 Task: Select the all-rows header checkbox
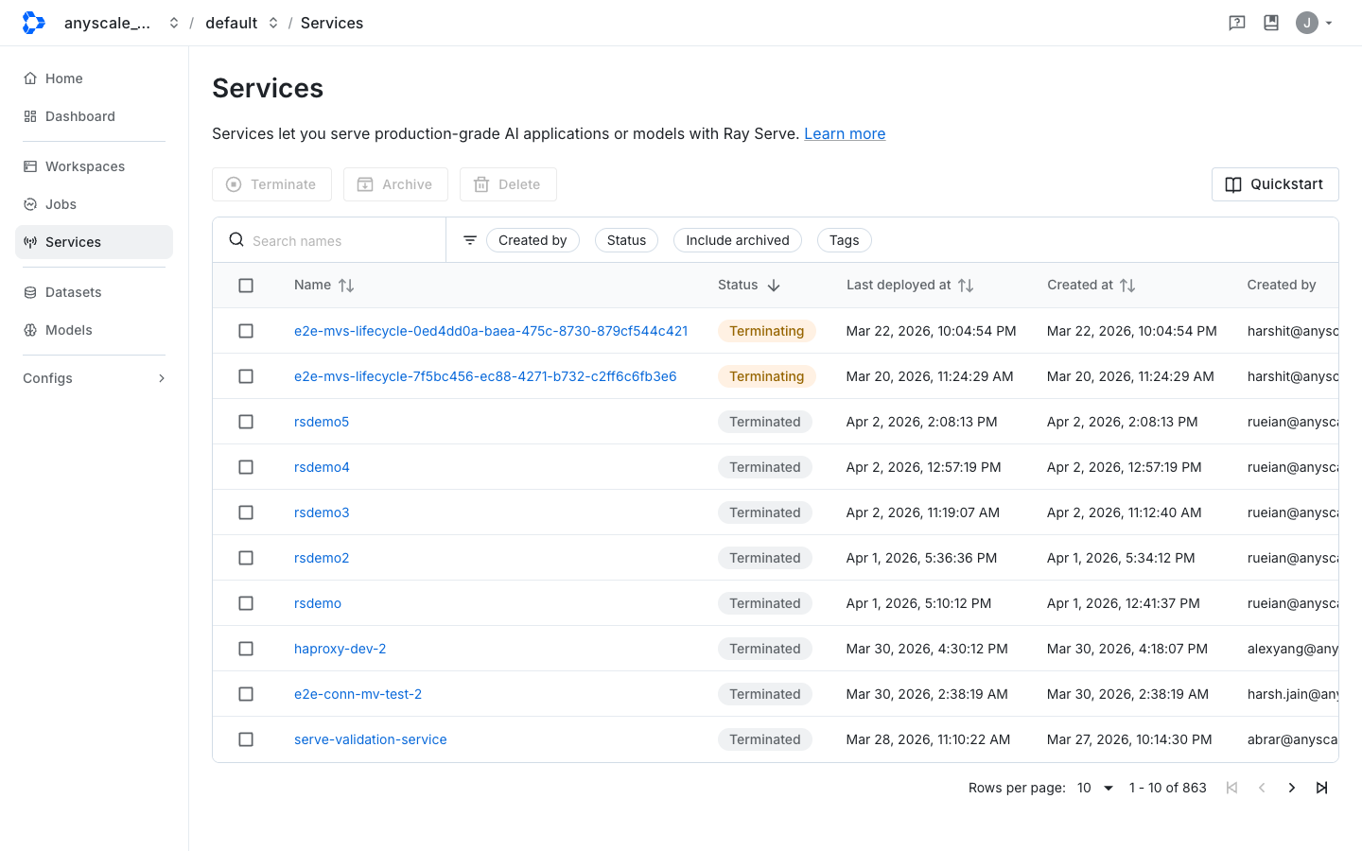pos(246,286)
